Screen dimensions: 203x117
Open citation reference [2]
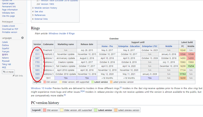[x=121, y=88]
